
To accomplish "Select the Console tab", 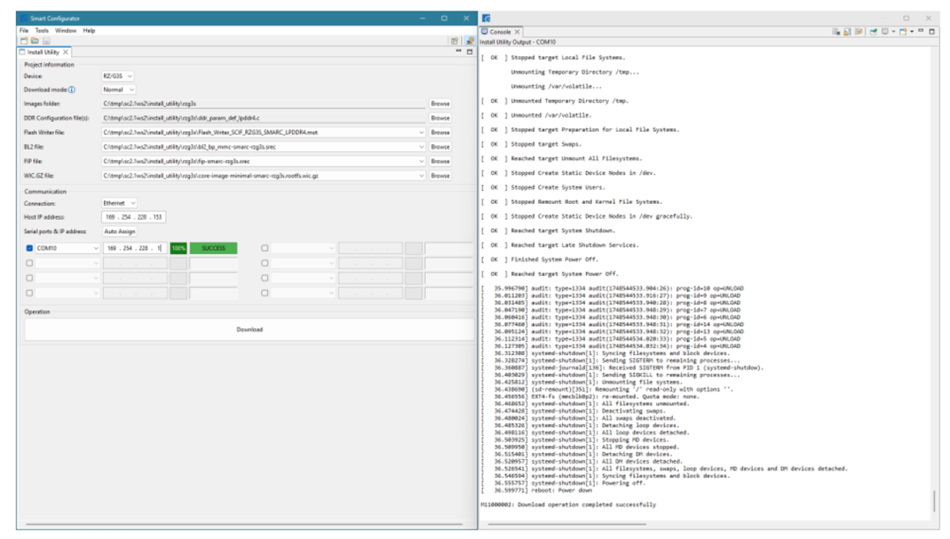I will point(501,32).
